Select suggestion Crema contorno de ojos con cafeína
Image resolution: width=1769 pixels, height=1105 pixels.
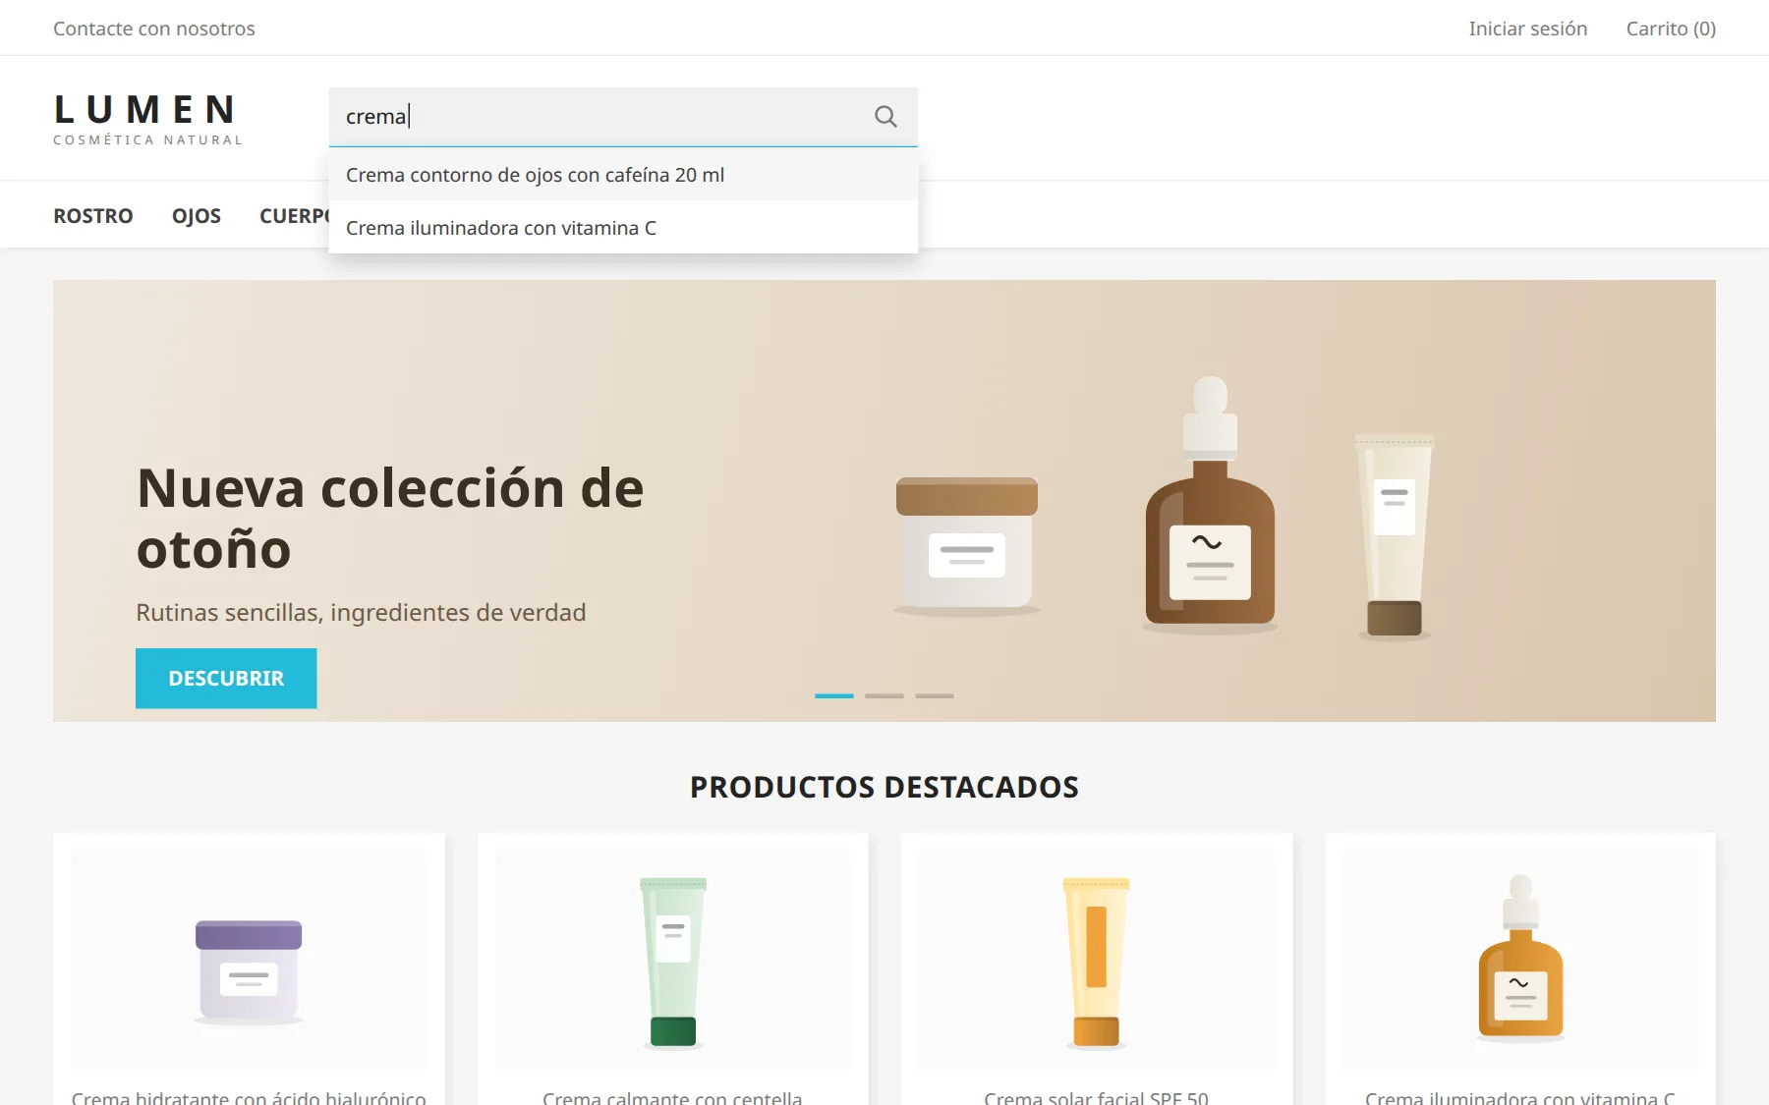623,175
